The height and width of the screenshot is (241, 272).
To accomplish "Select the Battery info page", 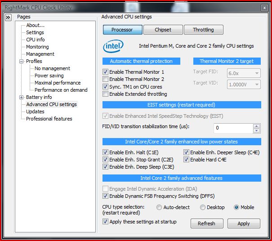I will click(x=39, y=97).
